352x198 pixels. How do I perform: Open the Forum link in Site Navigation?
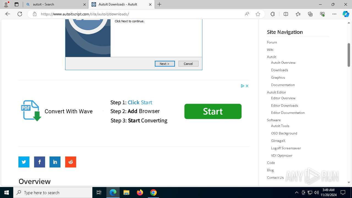tap(272, 42)
